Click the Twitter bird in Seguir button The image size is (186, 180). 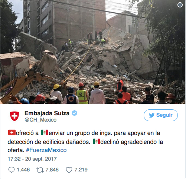point(151,115)
